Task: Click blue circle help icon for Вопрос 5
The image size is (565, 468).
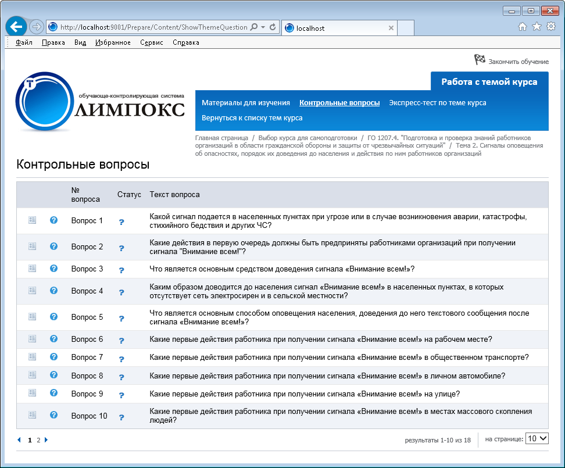Action: pos(53,316)
